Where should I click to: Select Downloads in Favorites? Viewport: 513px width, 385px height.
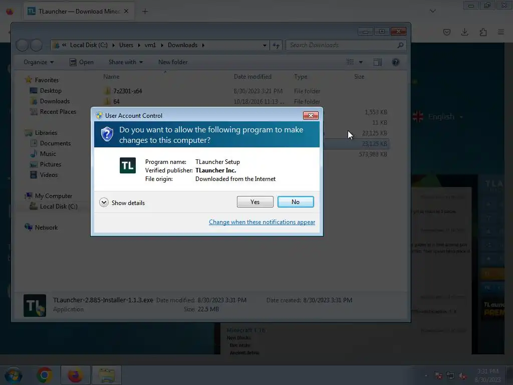55,101
